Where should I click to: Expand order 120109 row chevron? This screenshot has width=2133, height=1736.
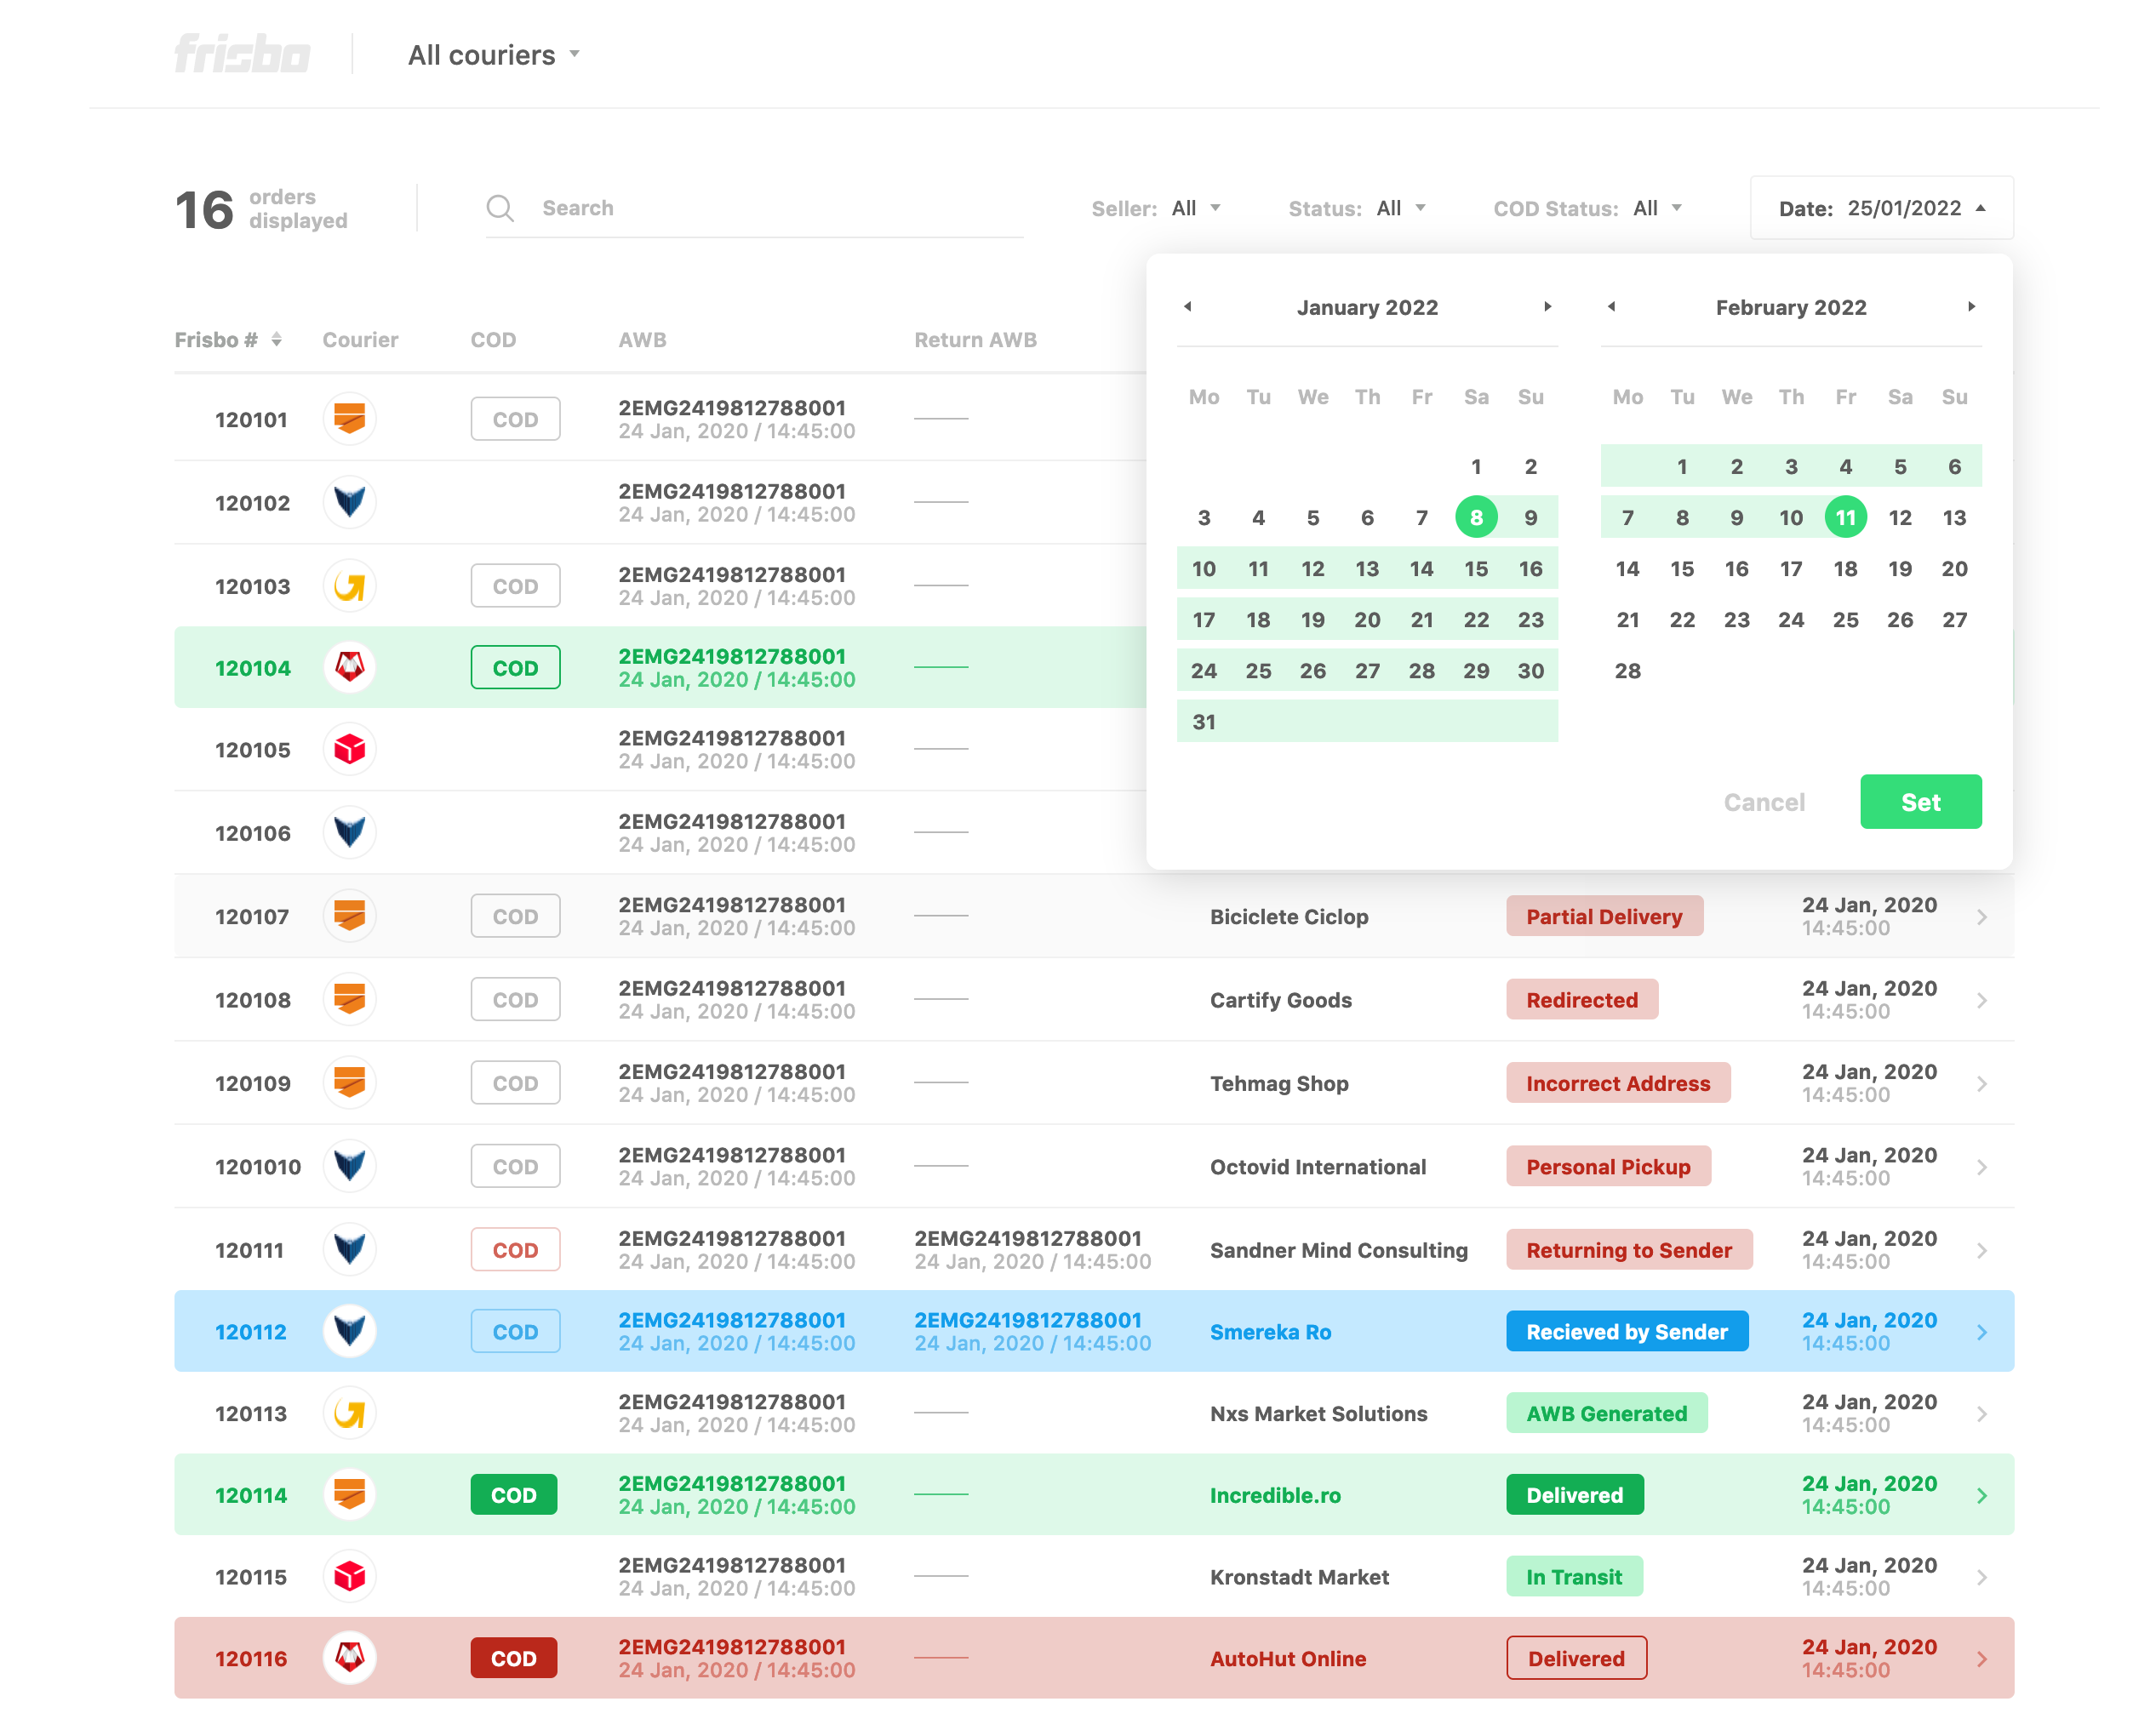[1981, 1084]
